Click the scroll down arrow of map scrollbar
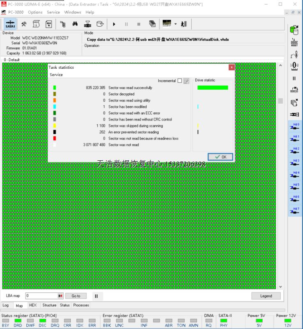The height and width of the screenshot is (329, 303). 280,287
